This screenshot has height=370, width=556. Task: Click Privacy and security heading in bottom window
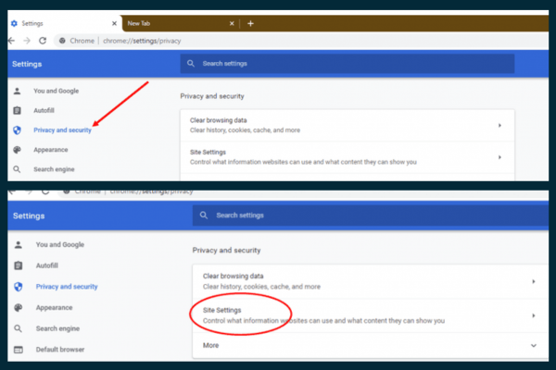click(226, 251)
